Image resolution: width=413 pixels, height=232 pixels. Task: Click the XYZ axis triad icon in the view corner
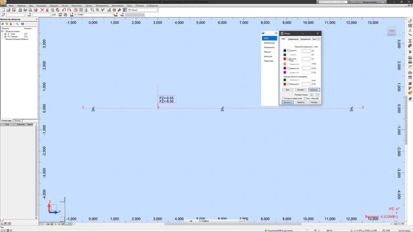pyautogui.click(x=54, y=208)
